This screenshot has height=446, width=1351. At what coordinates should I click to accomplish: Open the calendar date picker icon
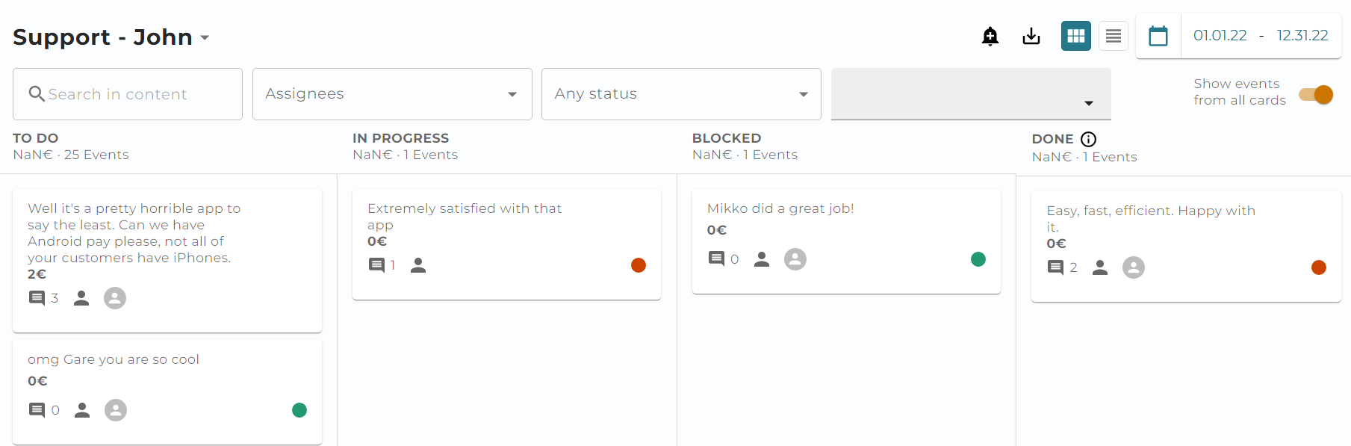coord(1158,36)
